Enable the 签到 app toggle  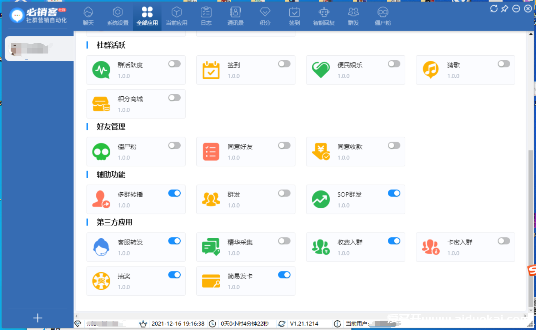click(284, 64)
